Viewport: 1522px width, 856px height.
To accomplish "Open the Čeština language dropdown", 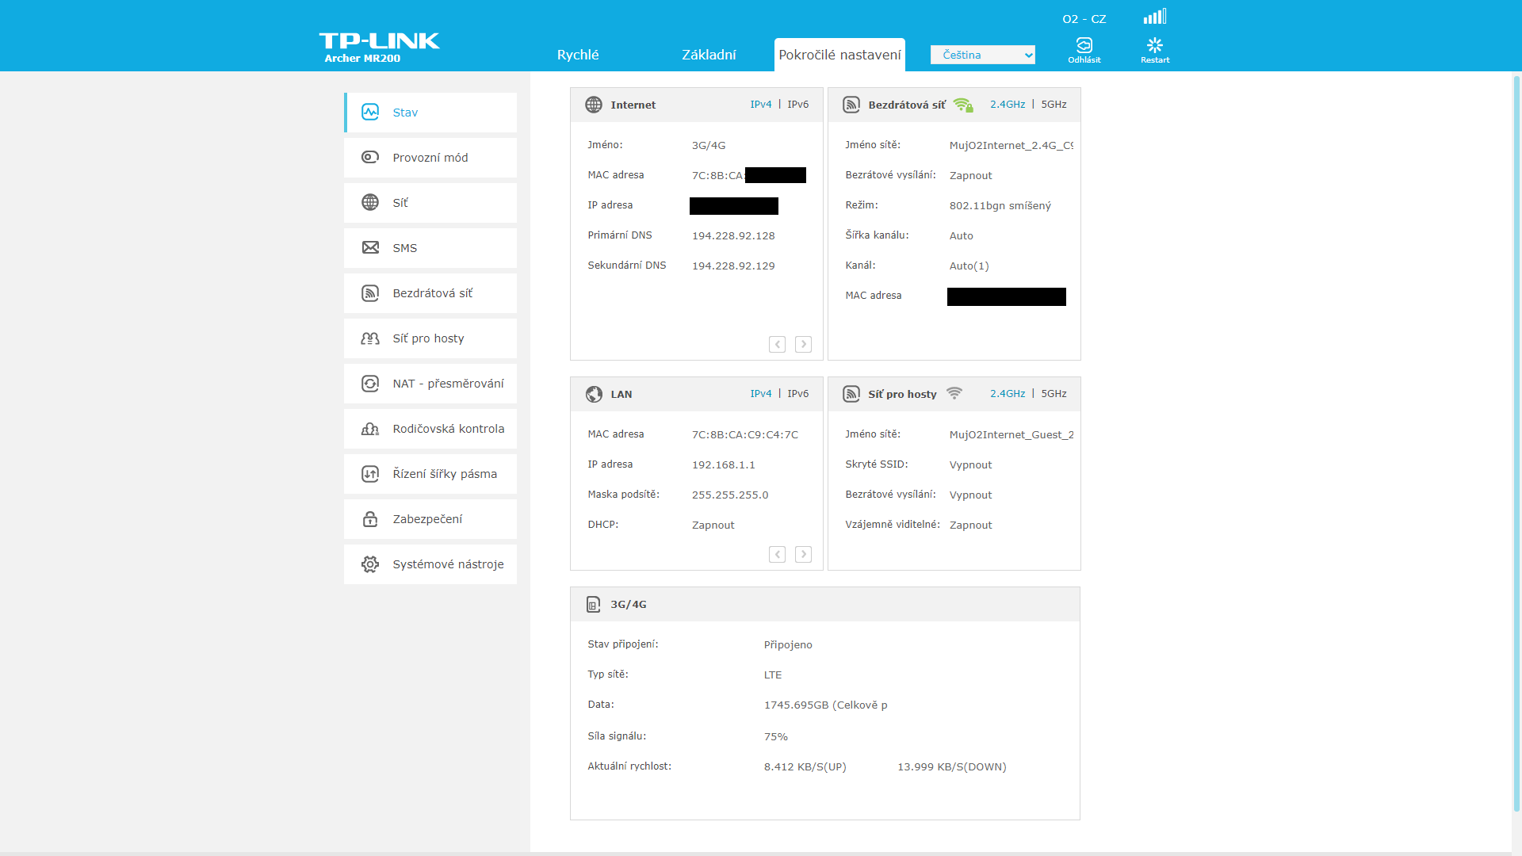I will pyautogui.click(x=982, y=55).
